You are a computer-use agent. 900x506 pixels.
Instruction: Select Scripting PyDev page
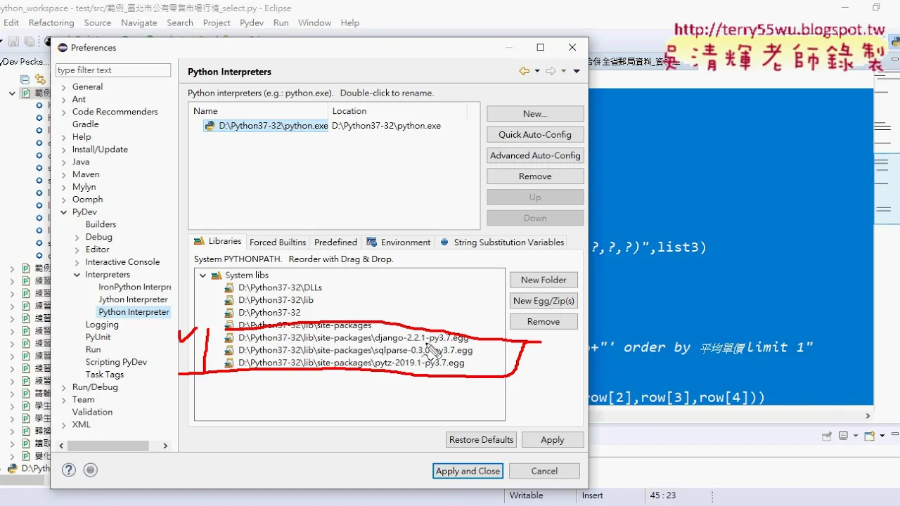pyautogui.click(x=116, y=362)
